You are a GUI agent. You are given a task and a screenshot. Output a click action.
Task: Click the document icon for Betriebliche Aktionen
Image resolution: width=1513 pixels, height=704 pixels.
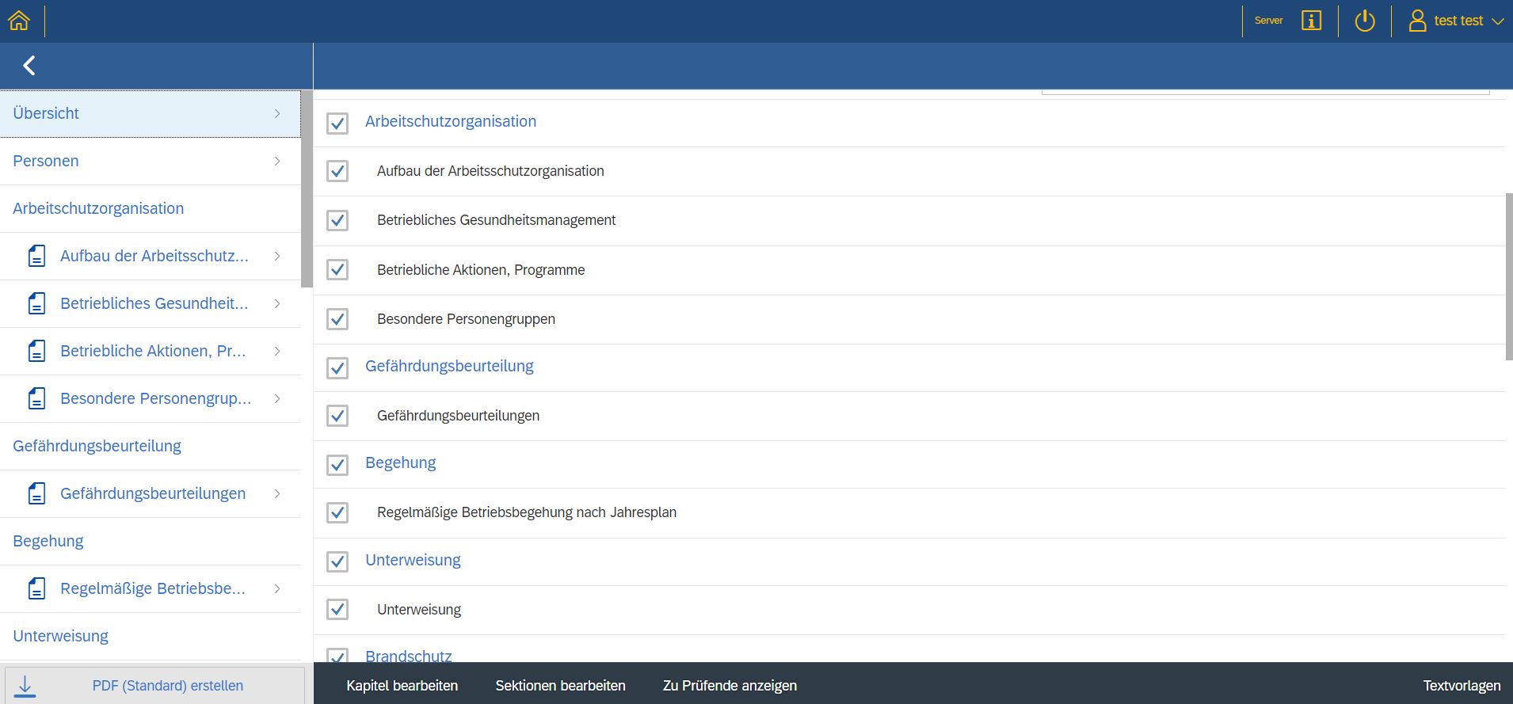click(x=36, y=351)
